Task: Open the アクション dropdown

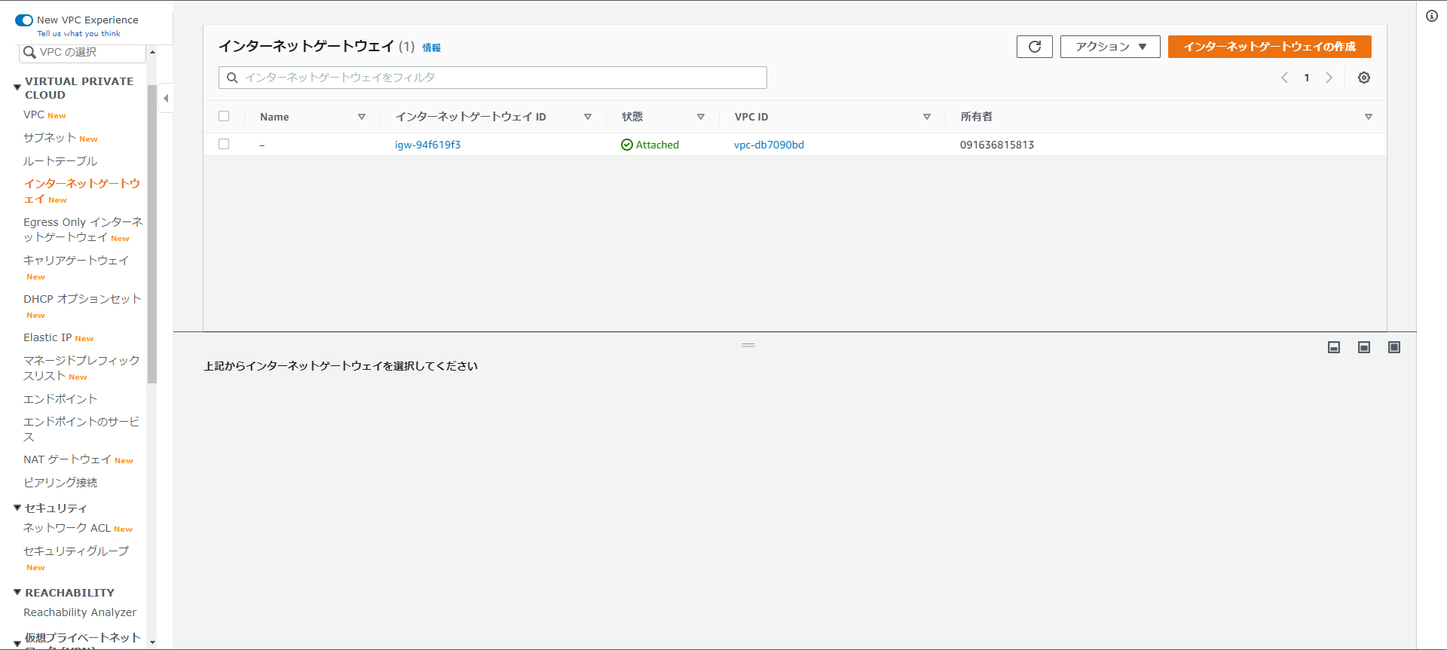Action: [1110, 47]
